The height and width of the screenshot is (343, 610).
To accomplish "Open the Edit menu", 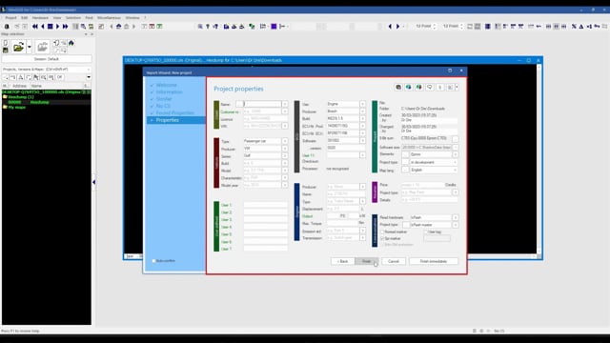I will [x=24, y=18].
